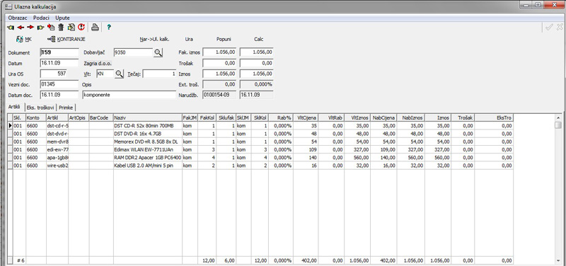
Task: Click the VltCijena column header
Action: pos(306,118)
